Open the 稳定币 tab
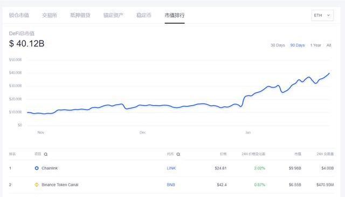This screenshot has width=345, height=197. [x=144, y=15]
